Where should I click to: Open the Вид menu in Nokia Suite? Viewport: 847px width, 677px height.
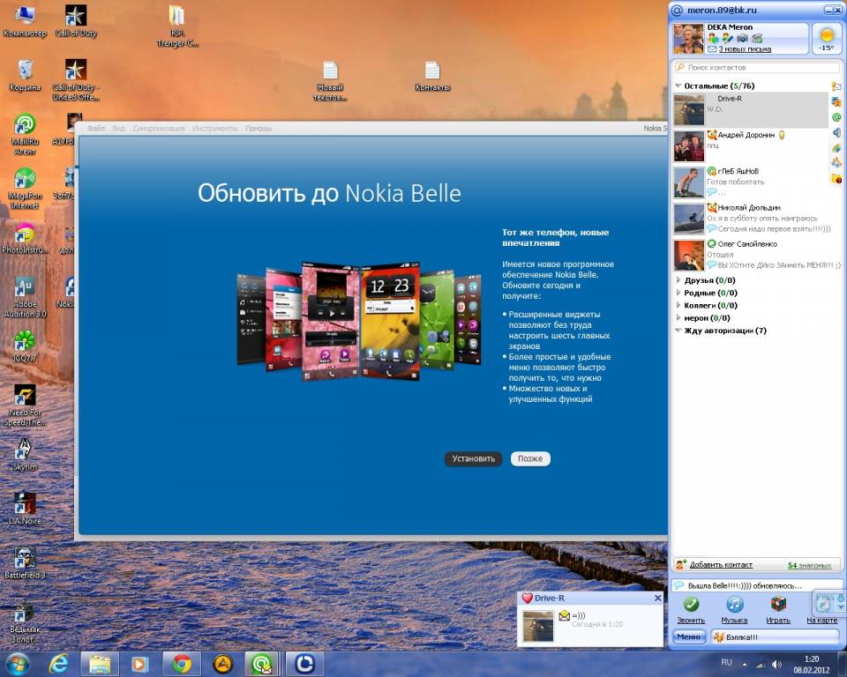click(x=119, y=129)
